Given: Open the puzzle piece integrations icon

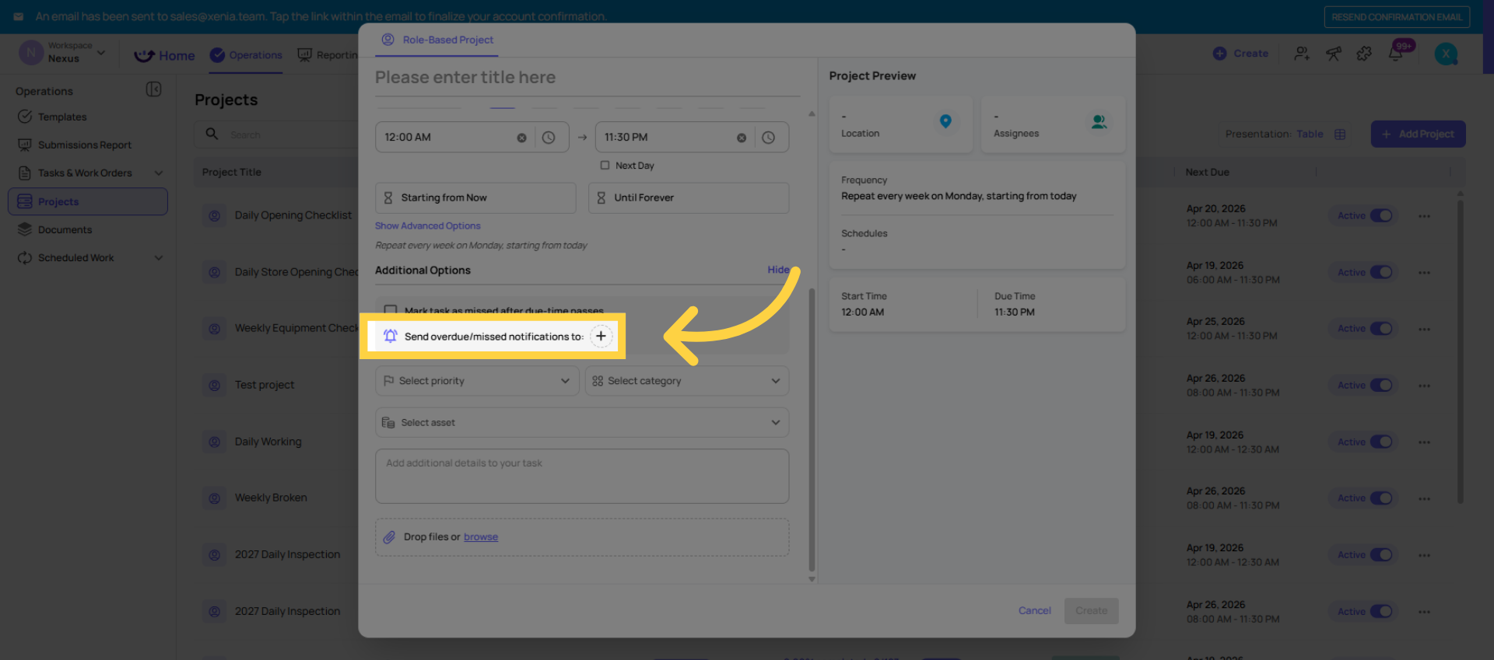Looking at the screenshot, I should 1364,54.
